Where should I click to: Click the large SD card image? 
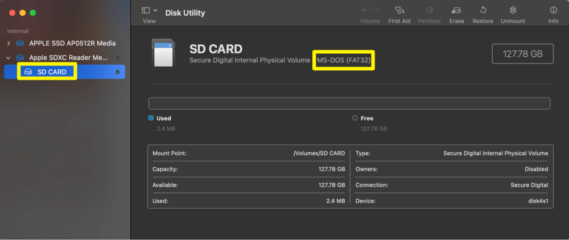(163, 54)
